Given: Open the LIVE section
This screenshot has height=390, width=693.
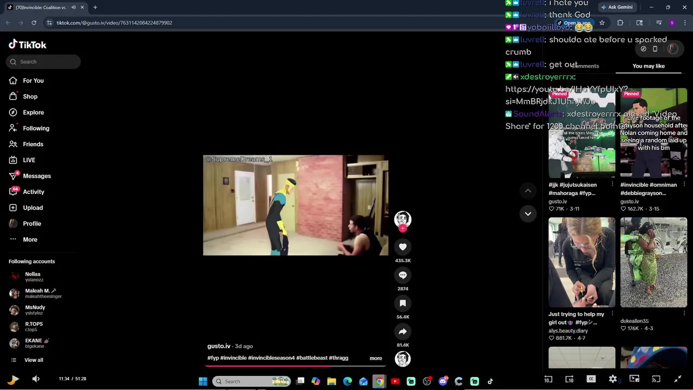Looking at the screenshot, I should point(22,160).
